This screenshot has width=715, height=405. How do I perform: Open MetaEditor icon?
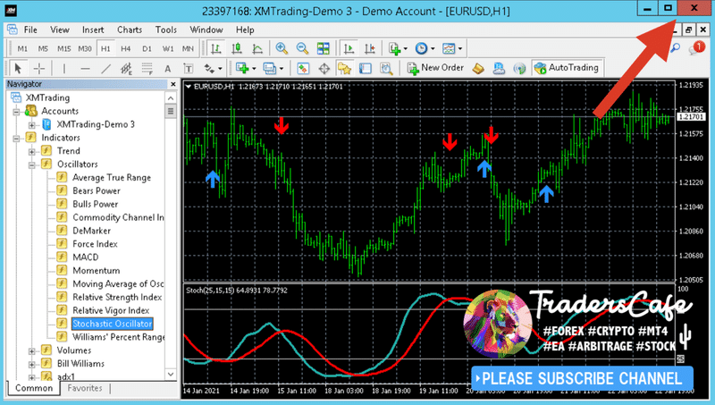click(x=478, y=69)
